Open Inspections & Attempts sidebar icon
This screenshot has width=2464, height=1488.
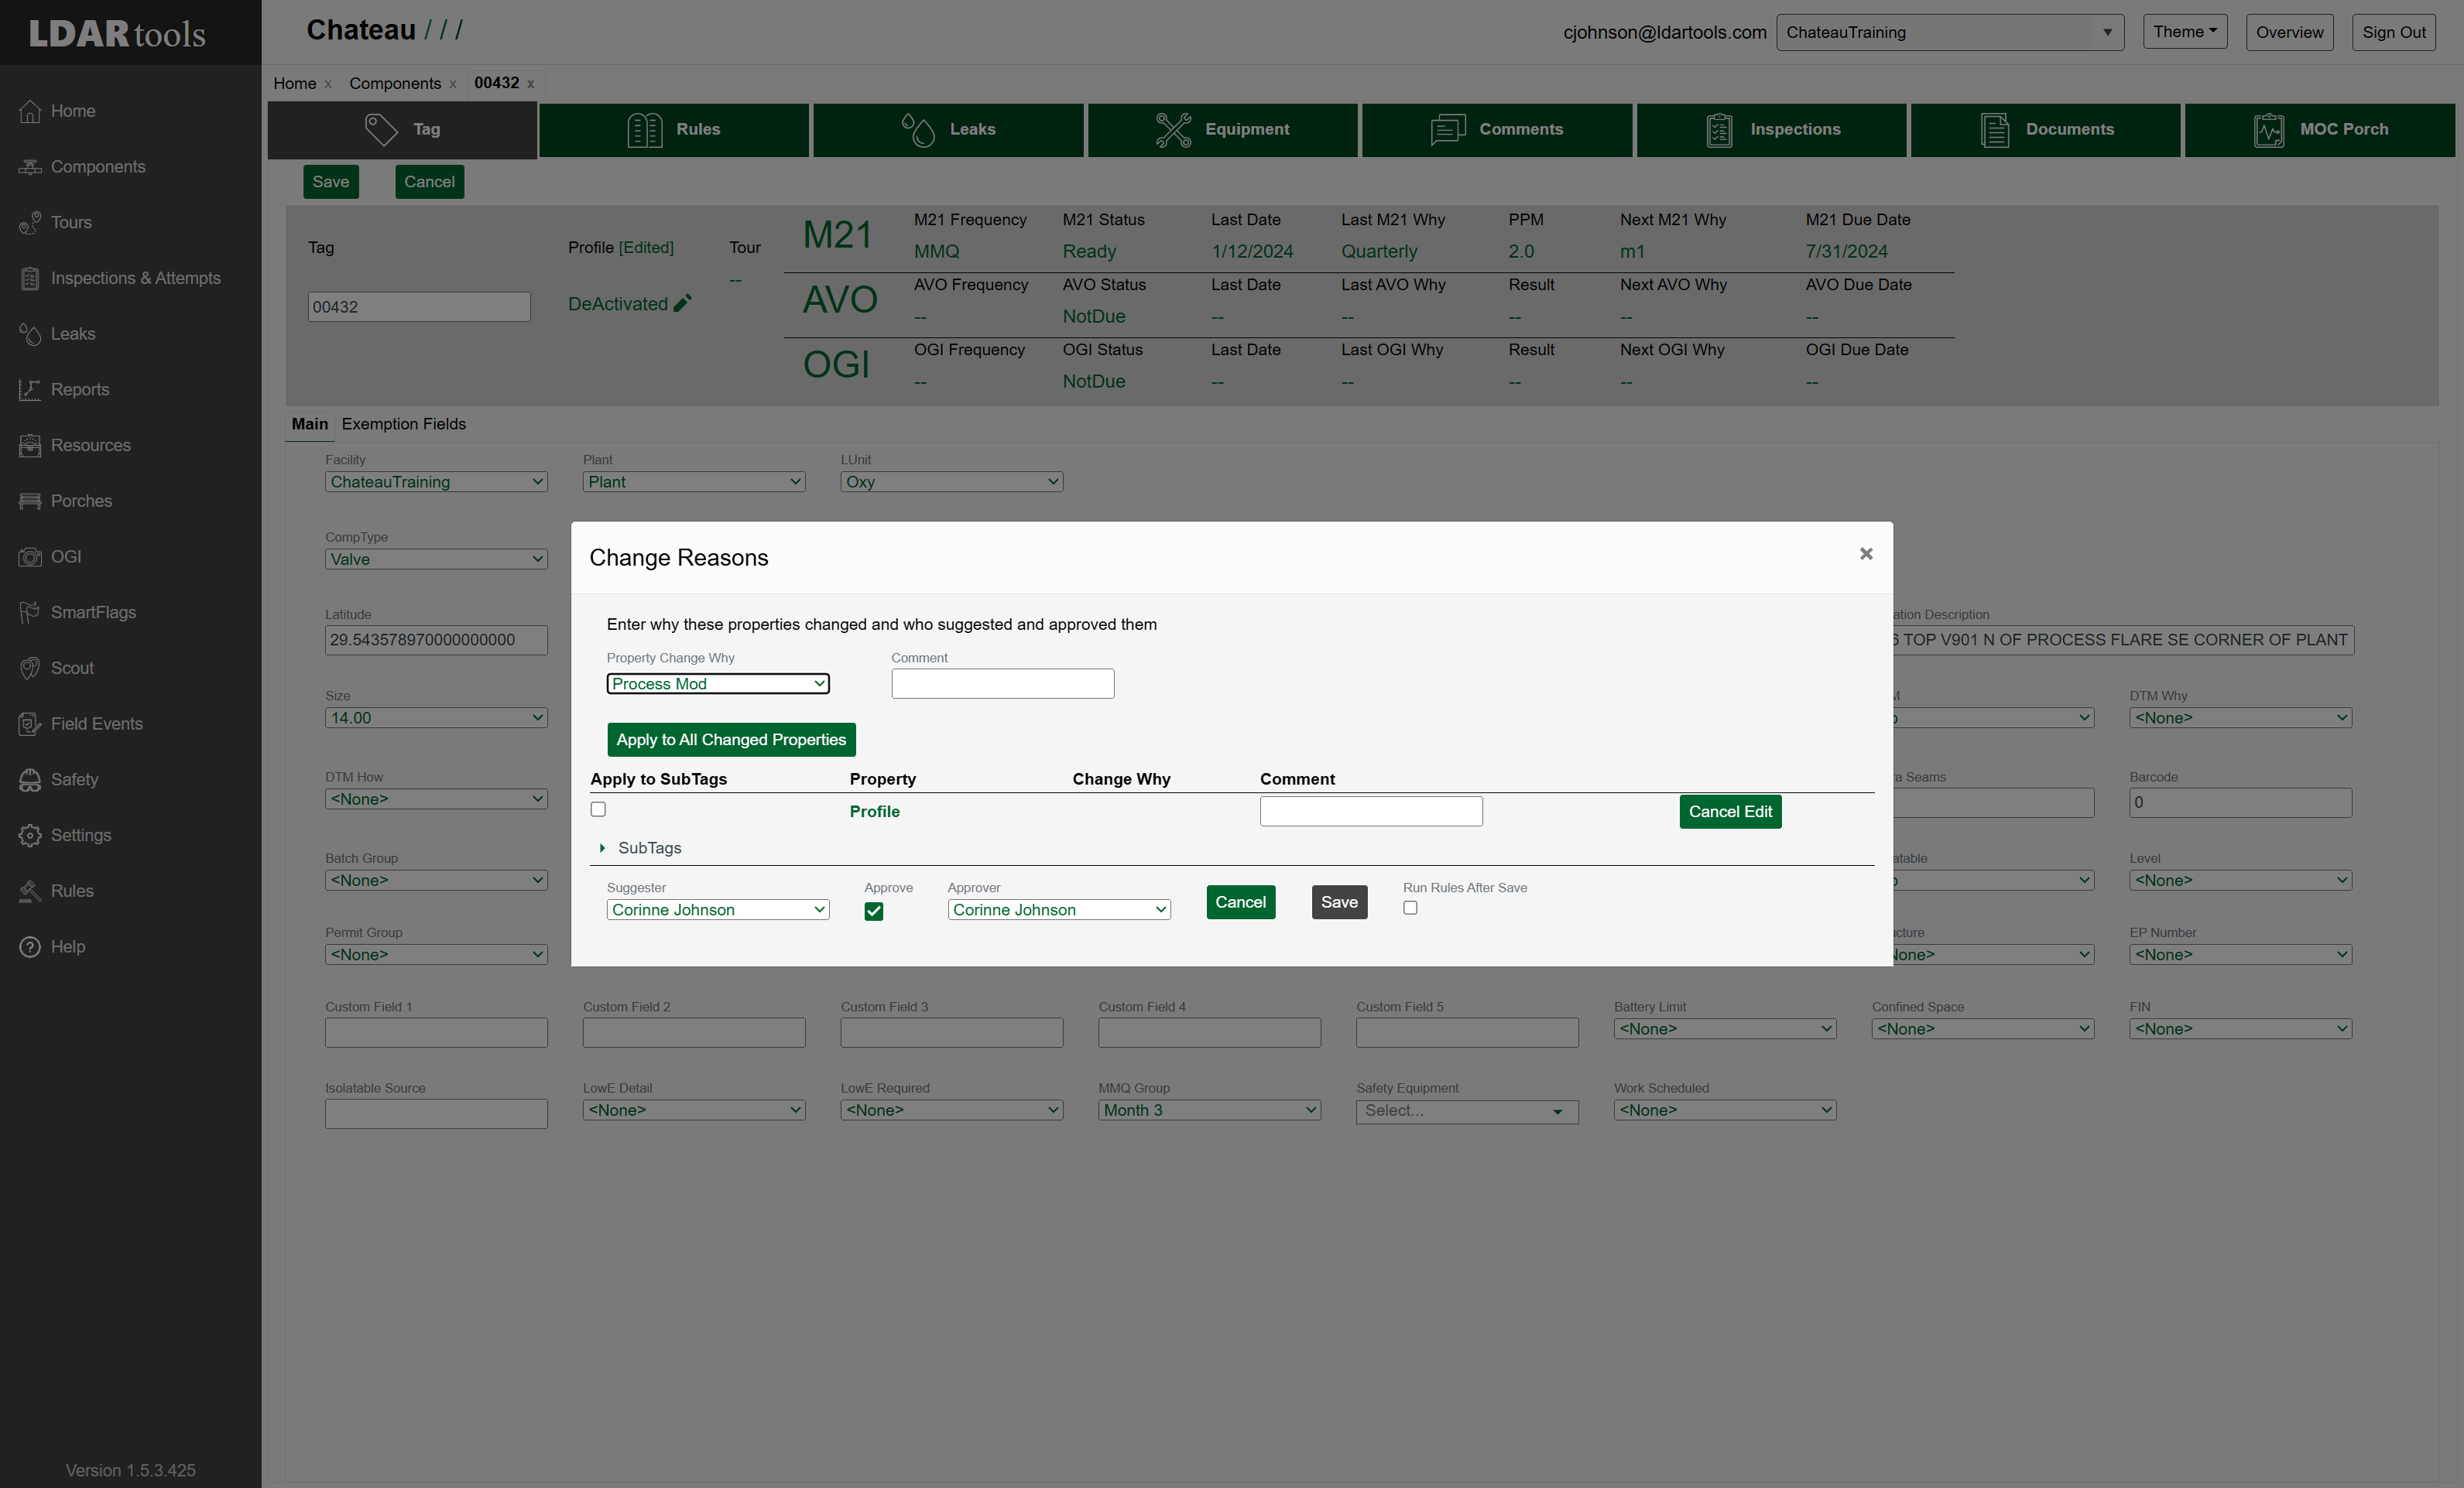coord(30,279)
